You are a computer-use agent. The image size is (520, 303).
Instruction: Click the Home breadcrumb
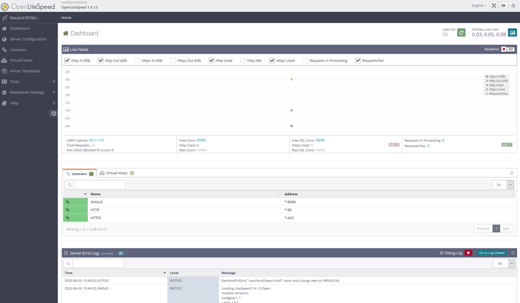point(66,18)
